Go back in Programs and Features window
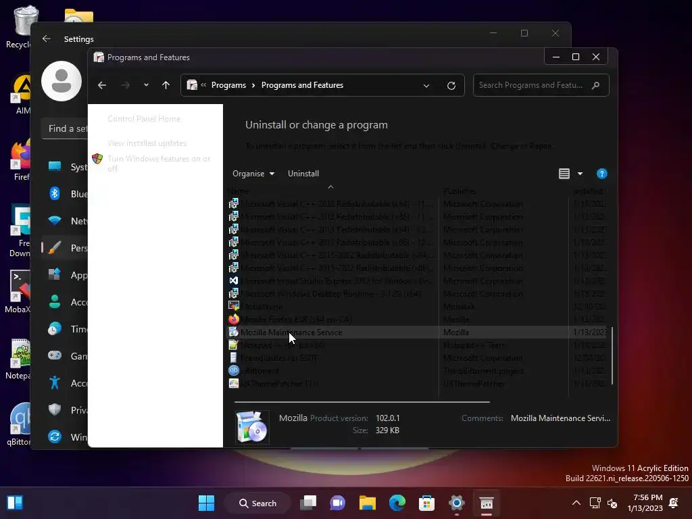 (102, 85)
